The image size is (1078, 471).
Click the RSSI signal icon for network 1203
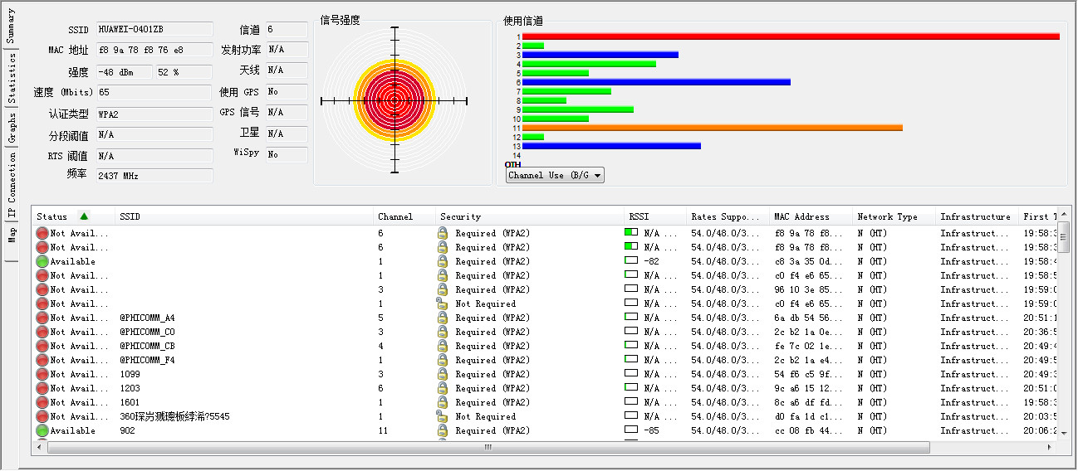click(631, 387)
